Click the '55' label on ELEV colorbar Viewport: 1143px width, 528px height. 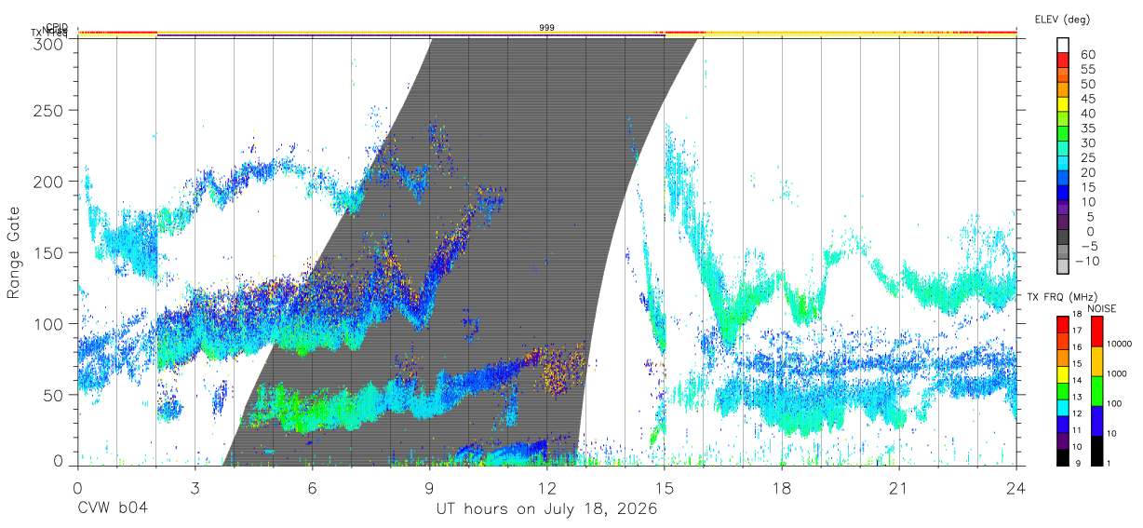pyautogui.click(x=1087, y=69)
